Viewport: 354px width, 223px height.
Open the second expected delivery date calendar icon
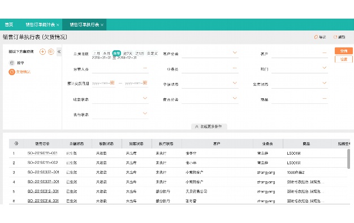(145, 83)
